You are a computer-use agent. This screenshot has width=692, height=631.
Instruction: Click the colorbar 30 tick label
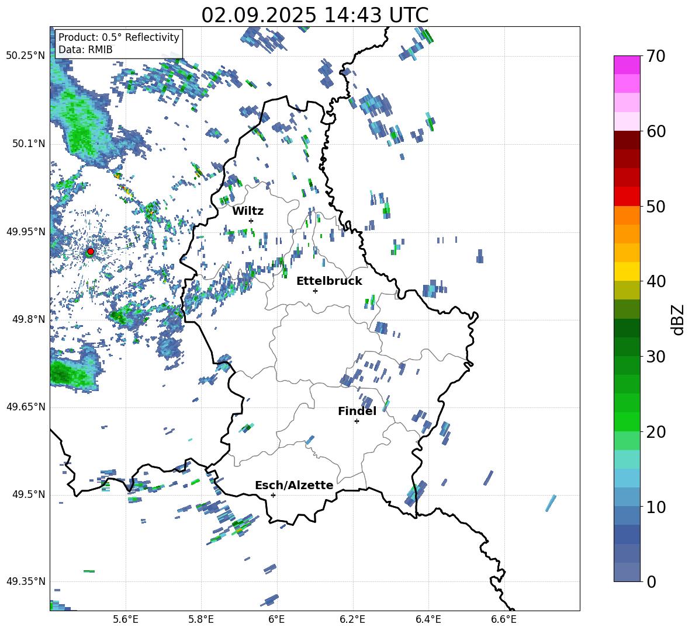(656, 357)
